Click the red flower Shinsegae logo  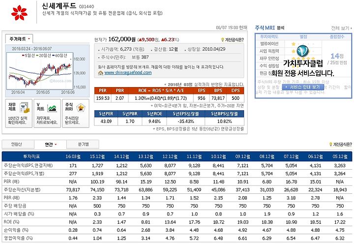19,13
